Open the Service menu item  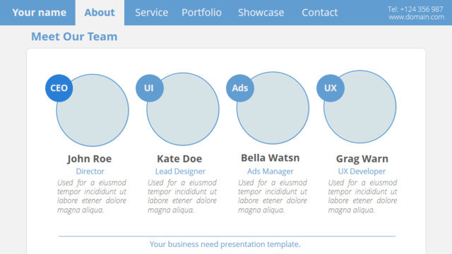point(152,13)
